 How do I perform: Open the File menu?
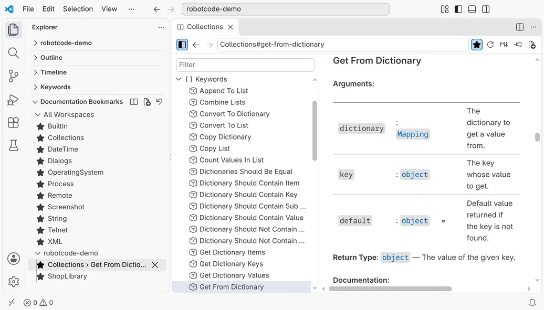[28, 9]
